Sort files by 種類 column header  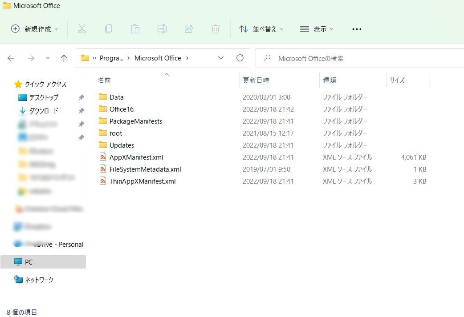click(330, 80)
